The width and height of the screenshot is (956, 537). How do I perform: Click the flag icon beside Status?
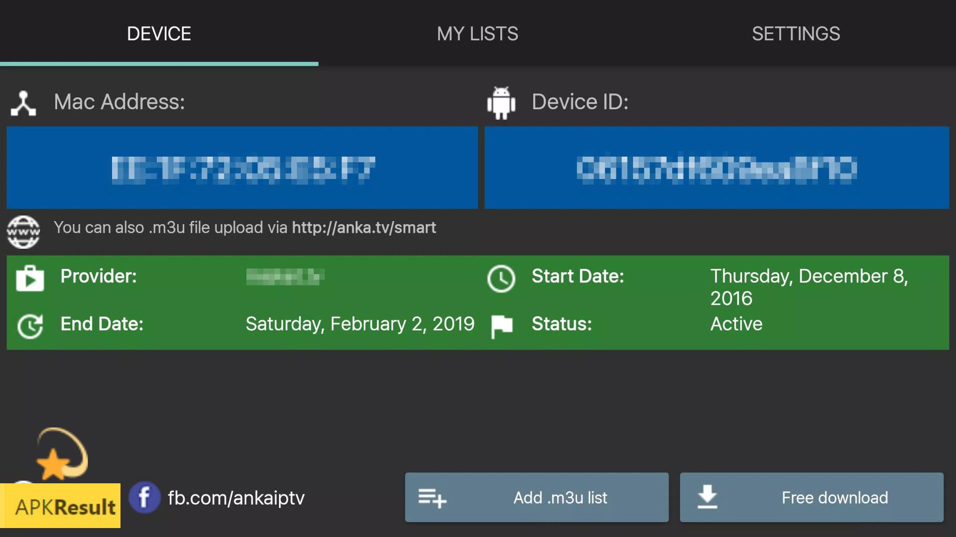pos(501,326)
